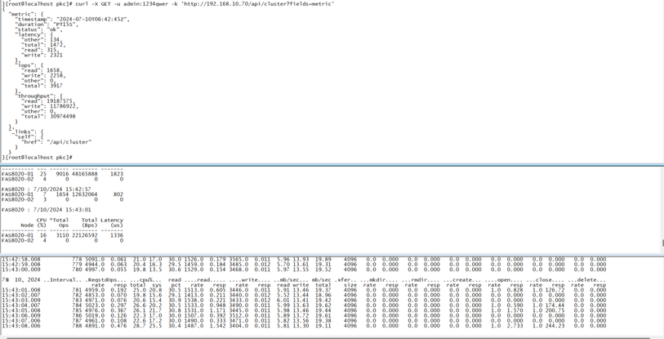Click throughput "read": 19187575 value
The height and width of the screenshot is (339, 664).
tap(61, 100)
